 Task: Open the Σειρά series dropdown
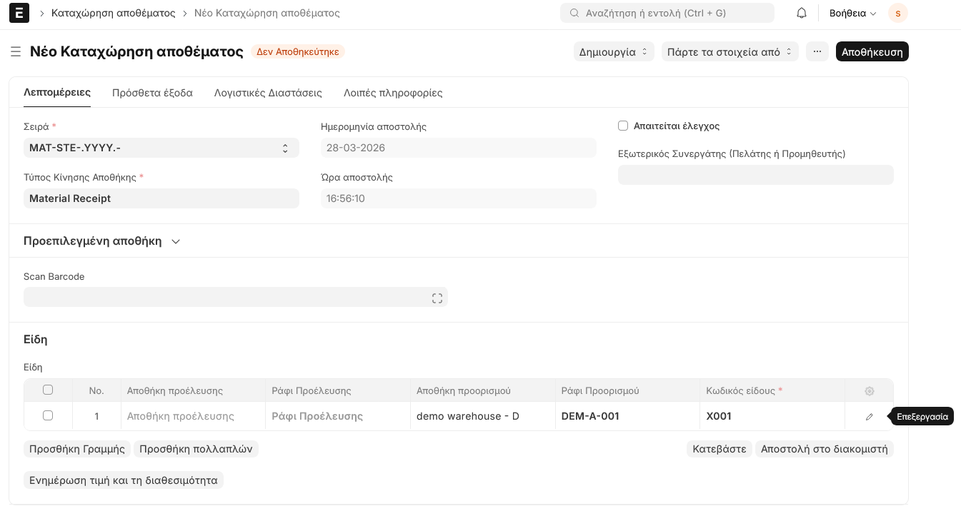(161, 148)
